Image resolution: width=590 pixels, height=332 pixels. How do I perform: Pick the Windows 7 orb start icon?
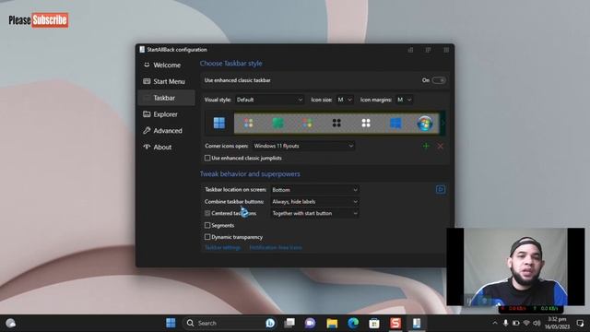coord(425,123)
